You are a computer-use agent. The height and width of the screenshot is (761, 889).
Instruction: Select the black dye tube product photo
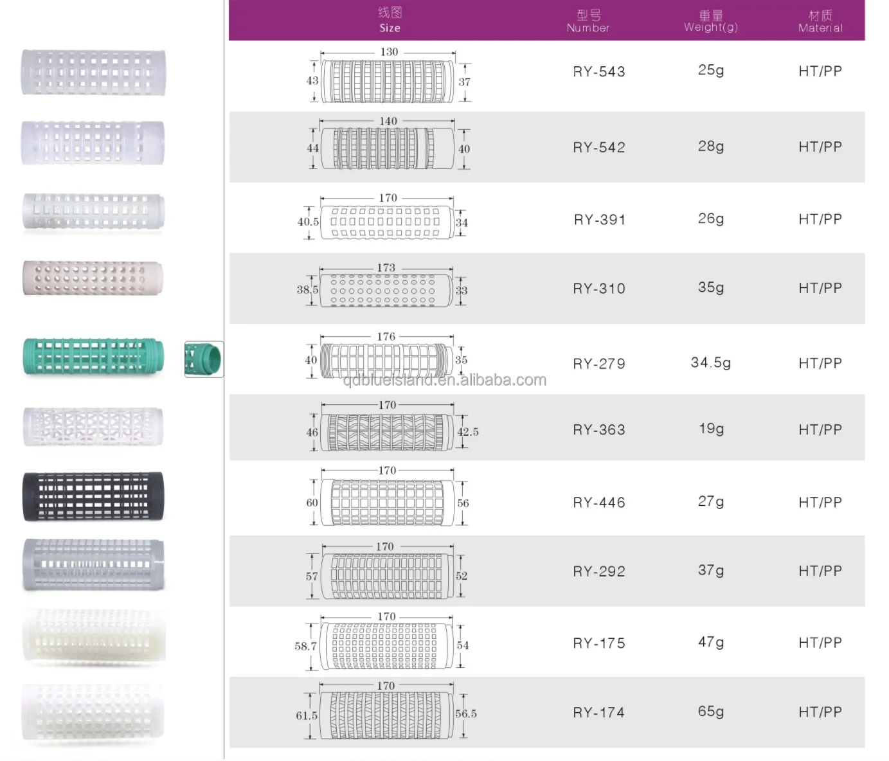pos(93,496)
